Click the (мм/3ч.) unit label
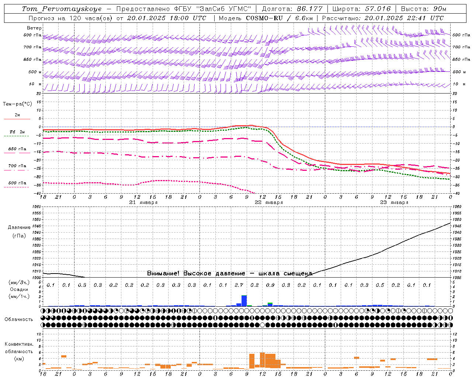The width and height of the screenshot is (472, 377). click(x=19, y=282)
